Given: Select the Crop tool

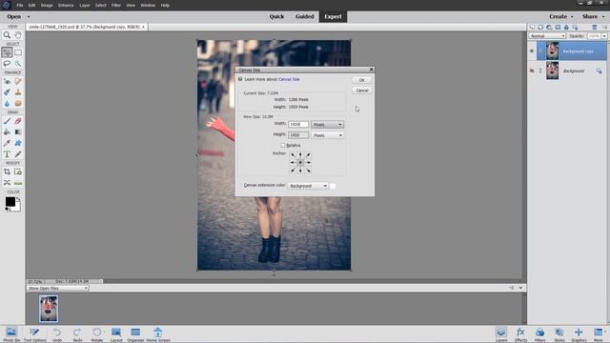Looking at the screenshot, I should (7, 171).
